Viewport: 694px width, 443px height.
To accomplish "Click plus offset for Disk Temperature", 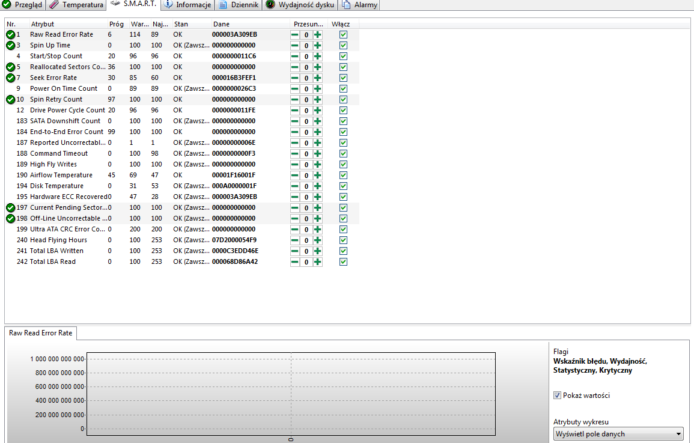I will [x=317, y=186].
